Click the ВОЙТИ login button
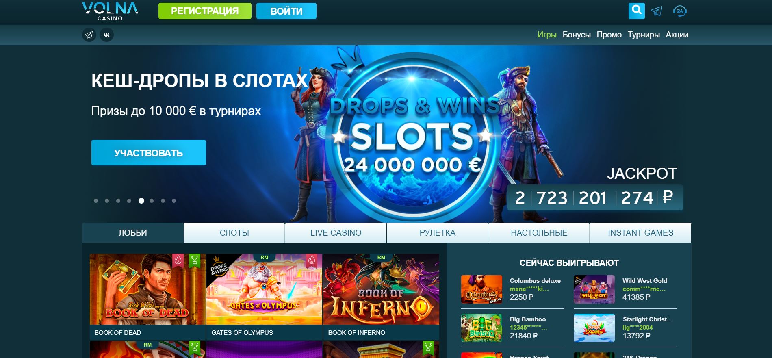This screenshot has width=772, height=358. coord(286,11)
